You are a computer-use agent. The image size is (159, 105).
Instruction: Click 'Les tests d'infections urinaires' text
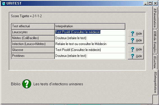pos(58,84)
